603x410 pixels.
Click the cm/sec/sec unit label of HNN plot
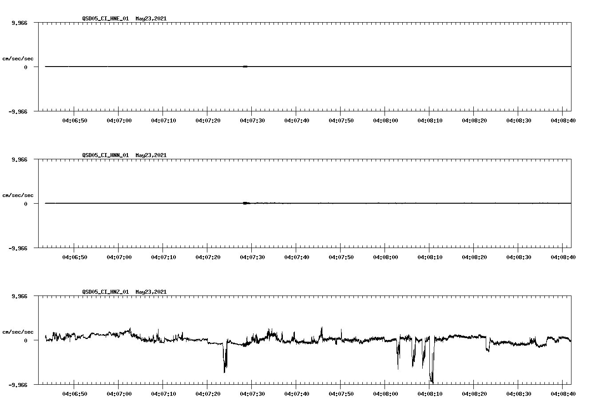18,195
